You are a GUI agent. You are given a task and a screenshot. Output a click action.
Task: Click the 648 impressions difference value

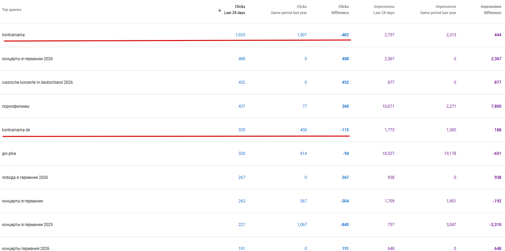[498, 249]
